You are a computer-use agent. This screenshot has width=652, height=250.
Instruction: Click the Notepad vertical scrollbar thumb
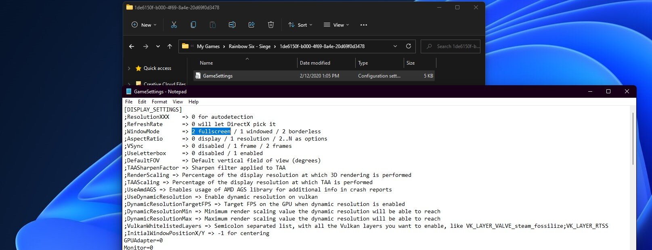pyautogui.click(x=633, y=139)
